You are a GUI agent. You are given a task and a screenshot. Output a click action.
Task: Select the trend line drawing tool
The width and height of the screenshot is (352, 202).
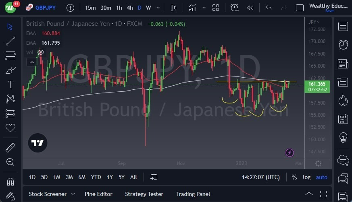(10, 41)
